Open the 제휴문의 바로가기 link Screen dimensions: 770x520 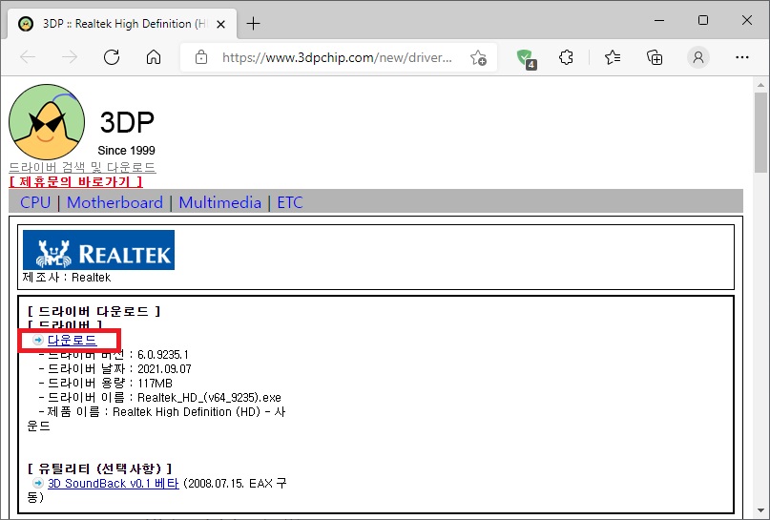click(75, 181)
